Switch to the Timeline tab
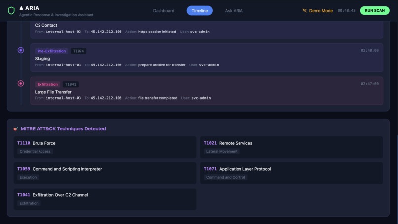Screen dimensions: 398x224 pyautogui.click(x=199, y=11)
